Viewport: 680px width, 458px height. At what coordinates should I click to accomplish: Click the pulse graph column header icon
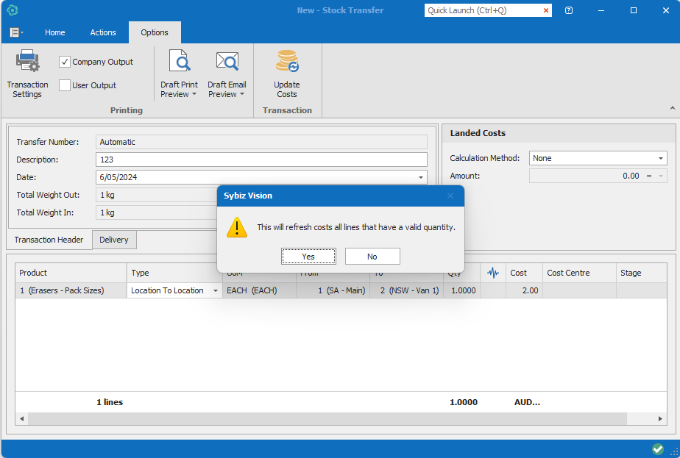pyautogui.click(x=493, y=273)
